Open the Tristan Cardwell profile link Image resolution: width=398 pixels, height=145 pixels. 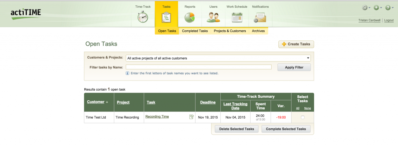click(x=369, y=20)
